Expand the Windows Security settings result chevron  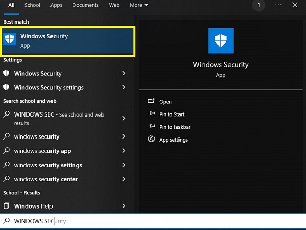(x=124, y=87)
